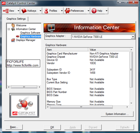Minimize the Catalyst Control Center window
Viewport: 140px width, 133px height.
[x=120, y=2]
